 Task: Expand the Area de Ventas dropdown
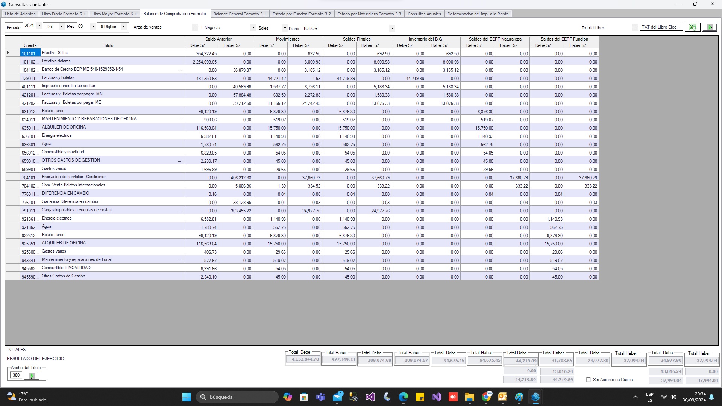[x=194, y=27]
